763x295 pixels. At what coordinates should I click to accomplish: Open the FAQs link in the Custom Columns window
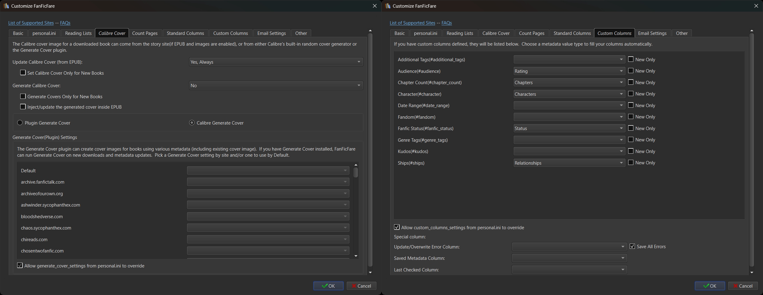[x=446, y=23]
